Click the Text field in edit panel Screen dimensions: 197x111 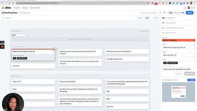point(179,47)
